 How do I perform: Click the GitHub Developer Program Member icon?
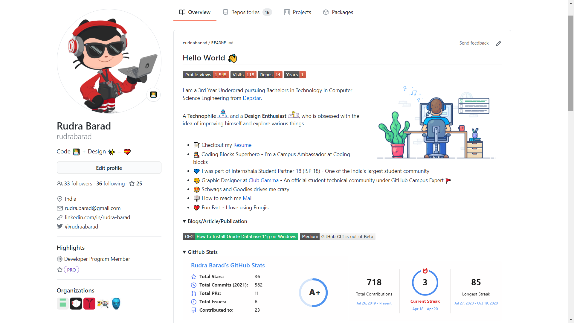[60, 259]
